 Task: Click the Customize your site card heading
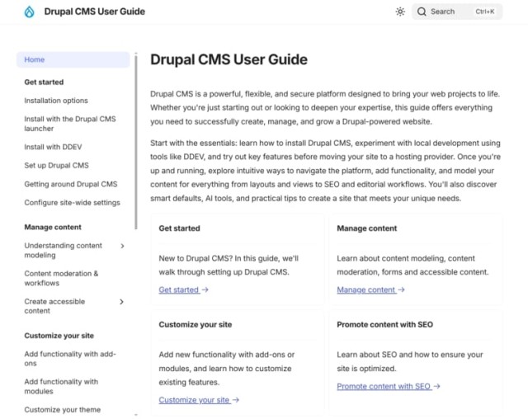[196, 325]
